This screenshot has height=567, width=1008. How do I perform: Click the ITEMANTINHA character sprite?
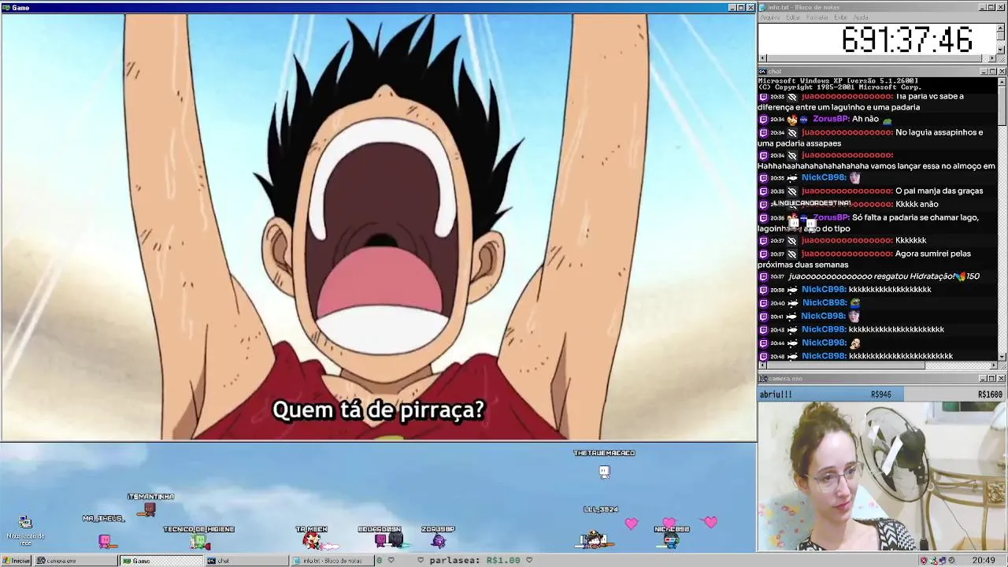[x=148, y=510]
